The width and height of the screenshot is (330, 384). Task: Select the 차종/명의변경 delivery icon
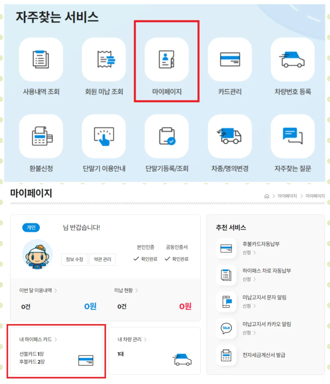pyautogui.click(x=229, y=136)
